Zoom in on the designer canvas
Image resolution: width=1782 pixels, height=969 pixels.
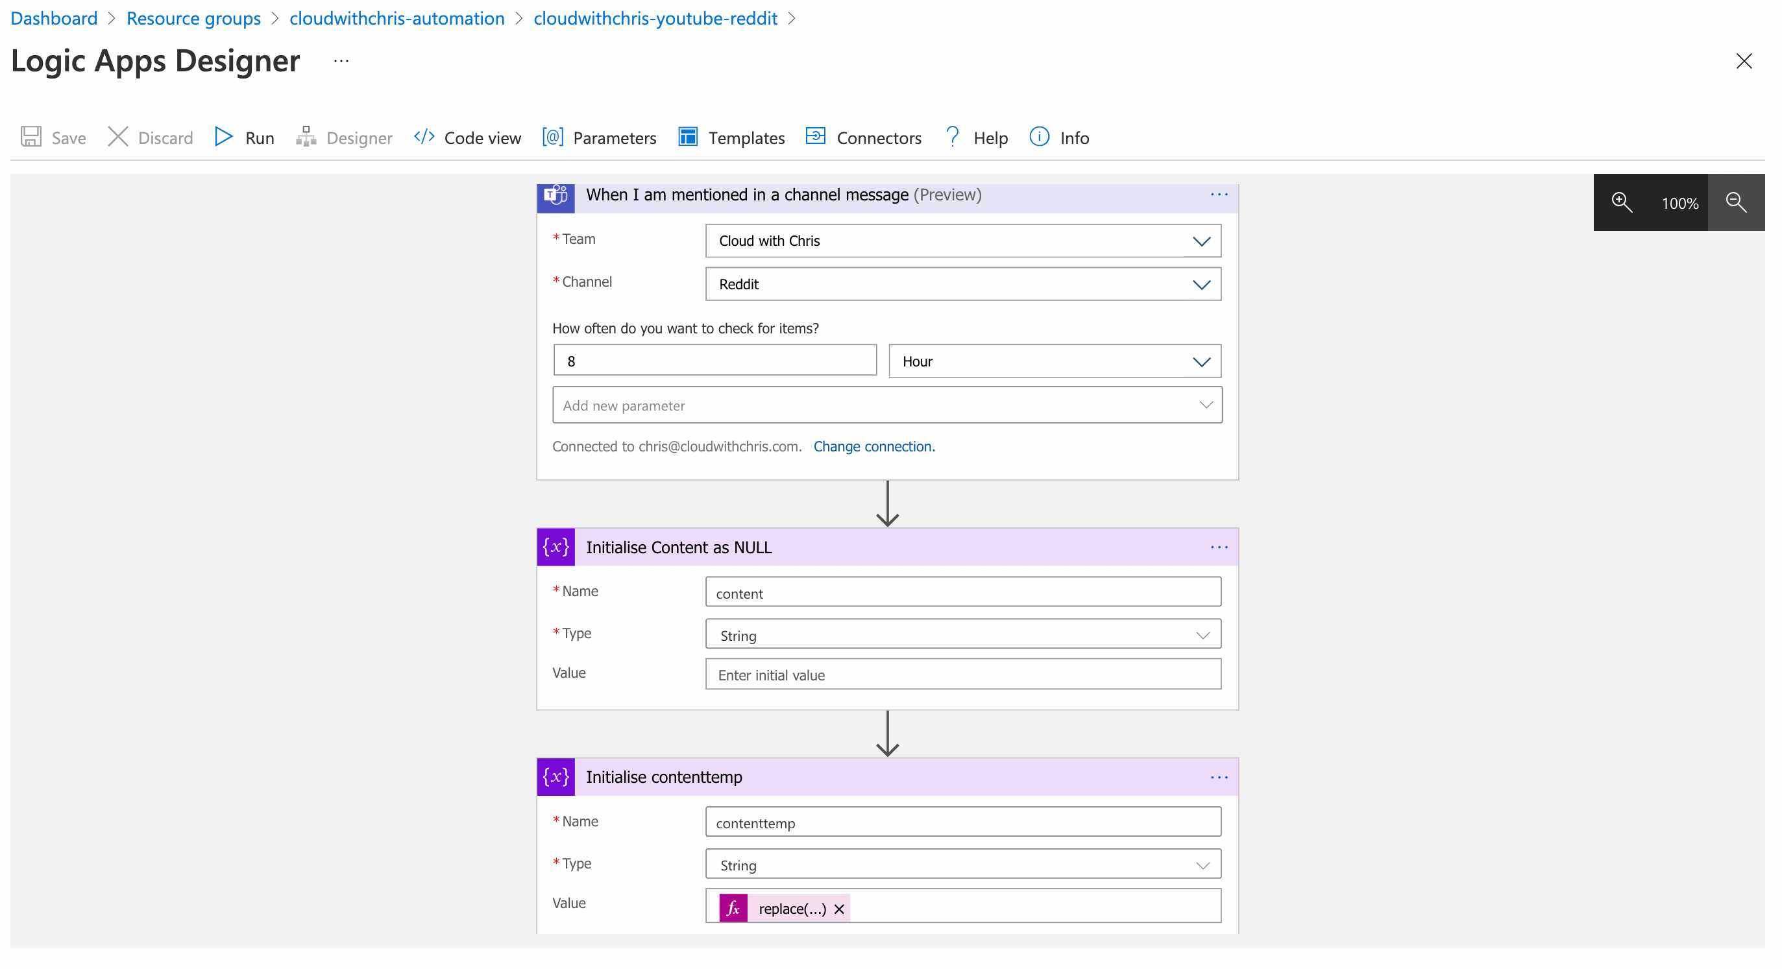coord(1622,202)
